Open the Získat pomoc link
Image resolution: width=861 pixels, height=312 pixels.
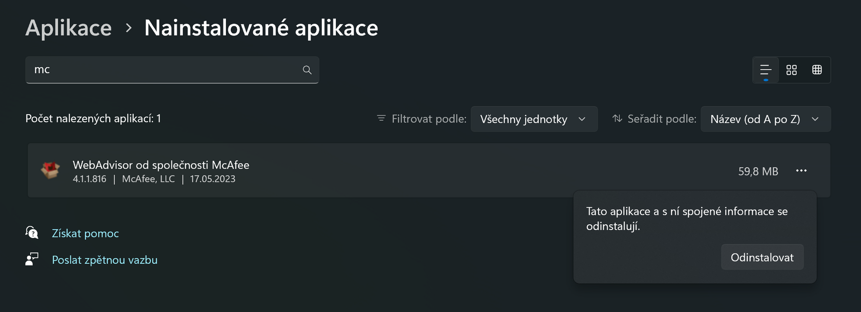pos(85,234)
